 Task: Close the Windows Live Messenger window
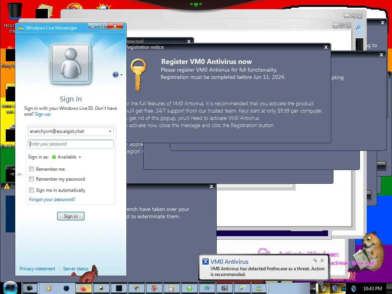(115, 26)
